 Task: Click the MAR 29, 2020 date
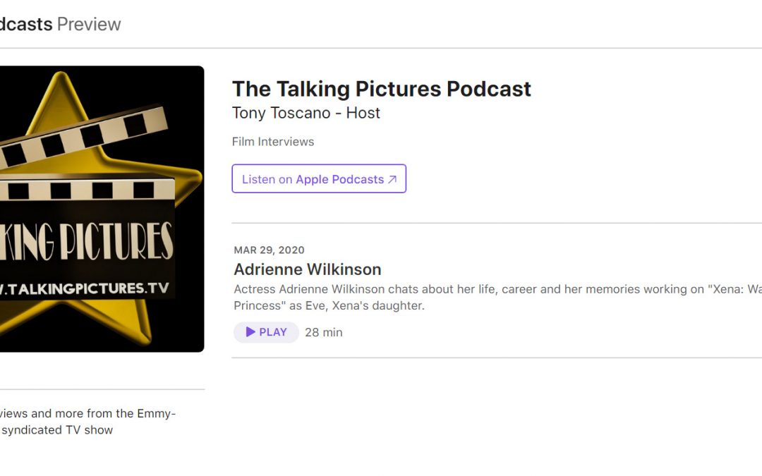click(269, 250)
